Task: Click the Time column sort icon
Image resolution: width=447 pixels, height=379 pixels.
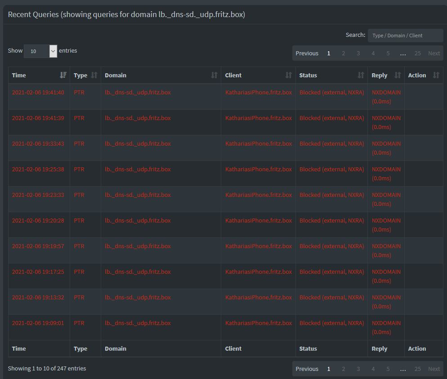Action: tap(63, 75)
